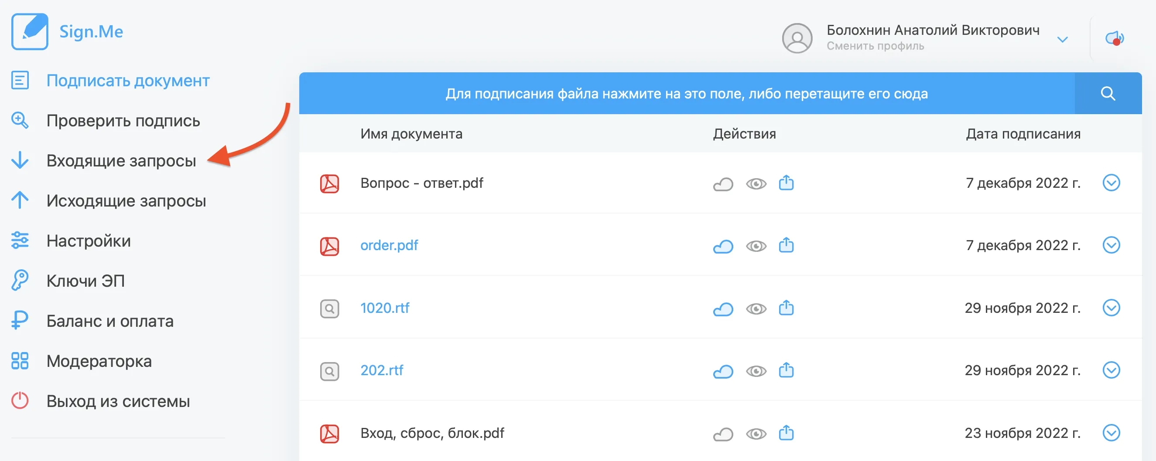
Task: Preview 202.rtf using eye icon
Action: point(756,371)
